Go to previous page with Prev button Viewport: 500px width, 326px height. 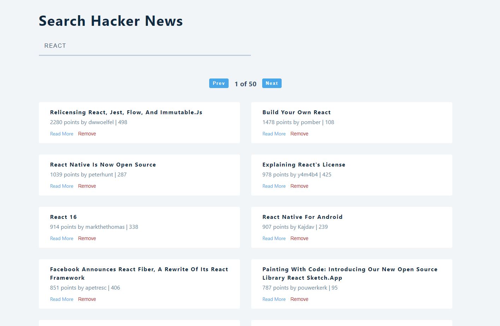[219, 83]
